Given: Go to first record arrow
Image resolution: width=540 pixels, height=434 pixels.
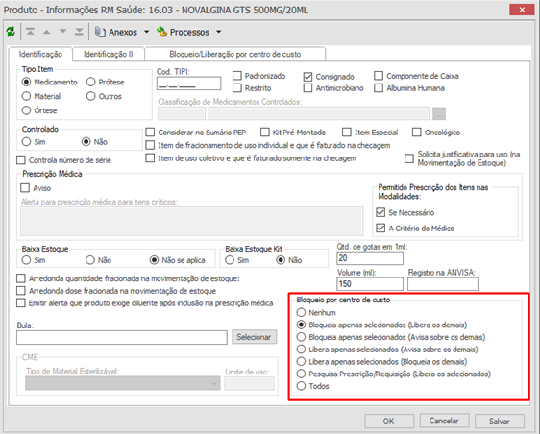Looking at the screenshot, I should tap(31, 32).
